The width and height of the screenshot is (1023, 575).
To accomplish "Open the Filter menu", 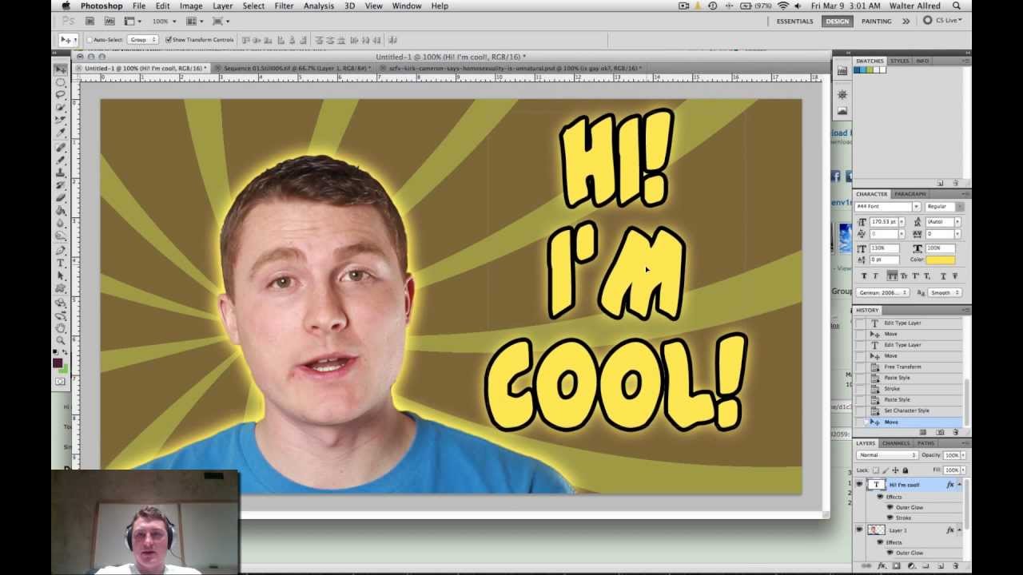I will [284, 6].
